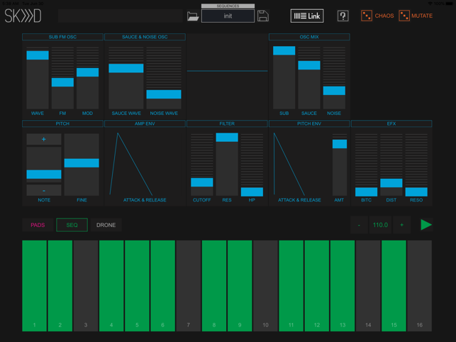Adjust the filter CUTOFF slider
456x342 pixels.
click(x=202, y=165)
